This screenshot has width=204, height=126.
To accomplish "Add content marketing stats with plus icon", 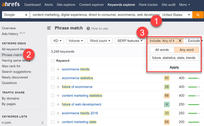I will coord(58,122).
